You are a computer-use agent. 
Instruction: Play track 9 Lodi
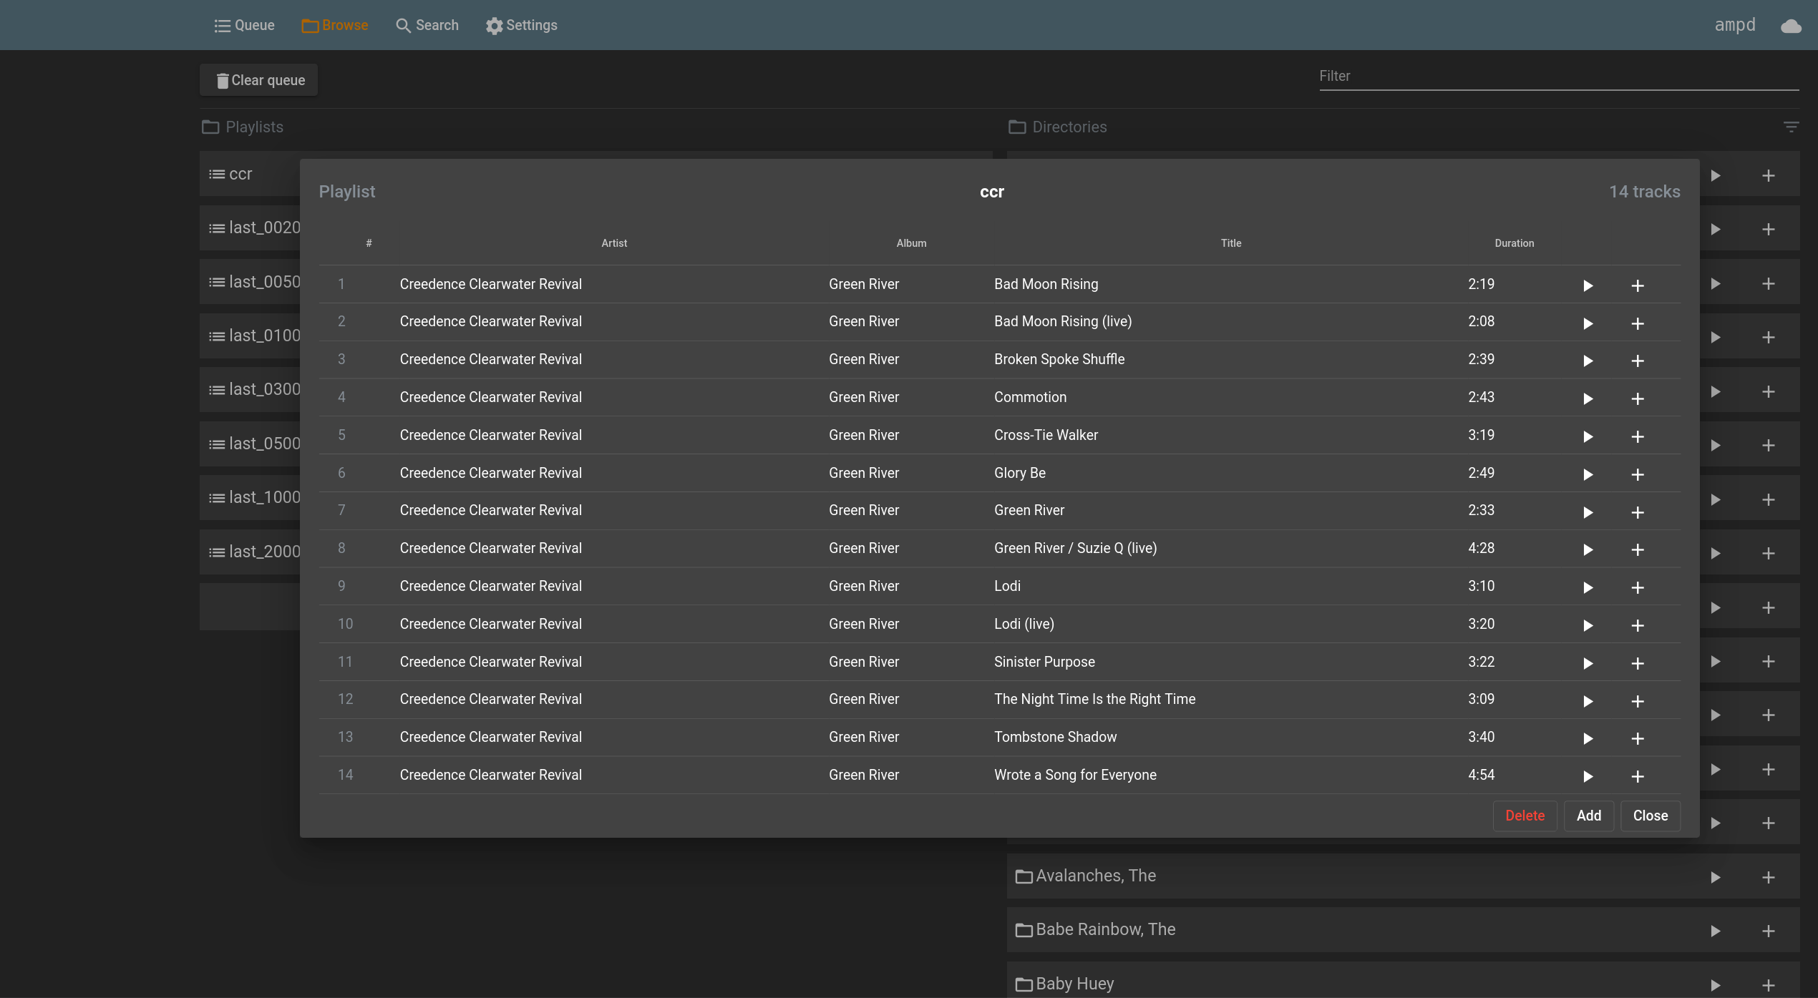pyautogui.click(x=1588, y=587)
